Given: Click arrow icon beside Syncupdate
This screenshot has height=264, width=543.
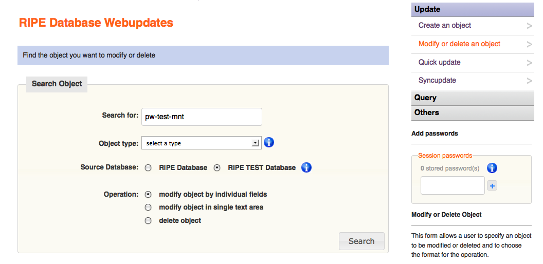Looking at the screenshot, I should point(529,81).
